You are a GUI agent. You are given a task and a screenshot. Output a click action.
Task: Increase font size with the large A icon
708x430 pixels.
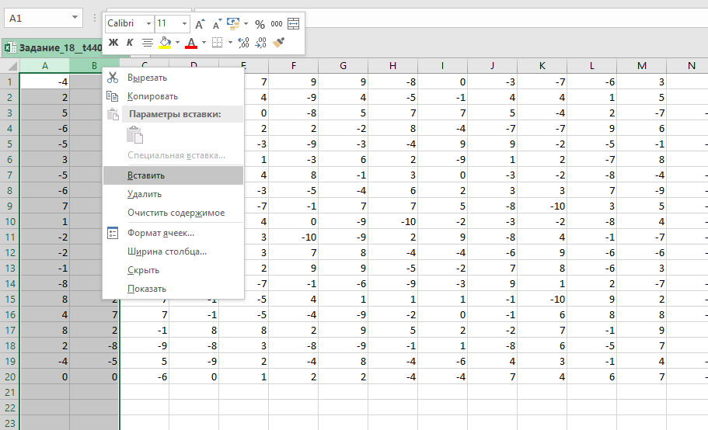(x=201, y=24)
